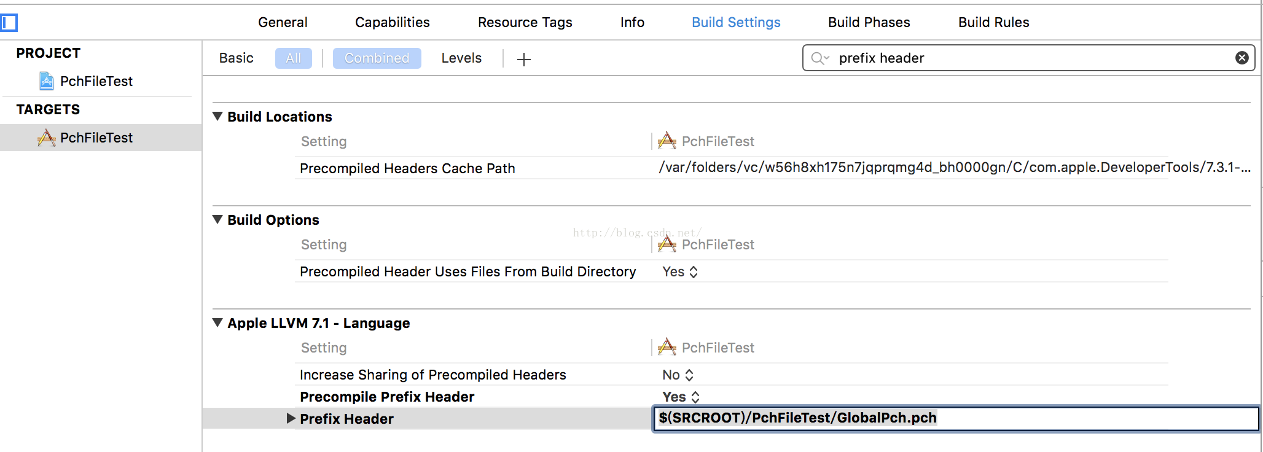
Task: Switch to Levels view mode
Action: (x=461, y=58)
